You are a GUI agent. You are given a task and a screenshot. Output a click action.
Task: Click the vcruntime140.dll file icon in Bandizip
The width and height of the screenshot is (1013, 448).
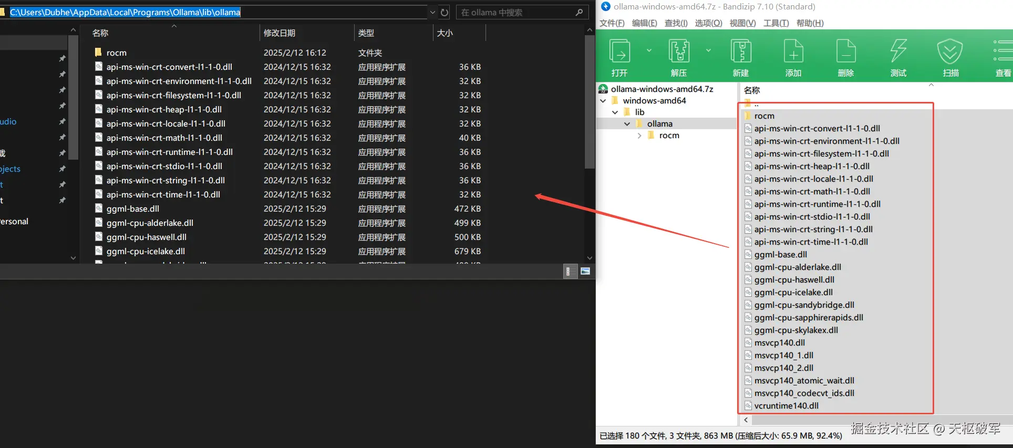[x=748, y=405]
